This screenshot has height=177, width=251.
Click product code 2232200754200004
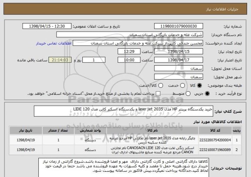[215, 140]
